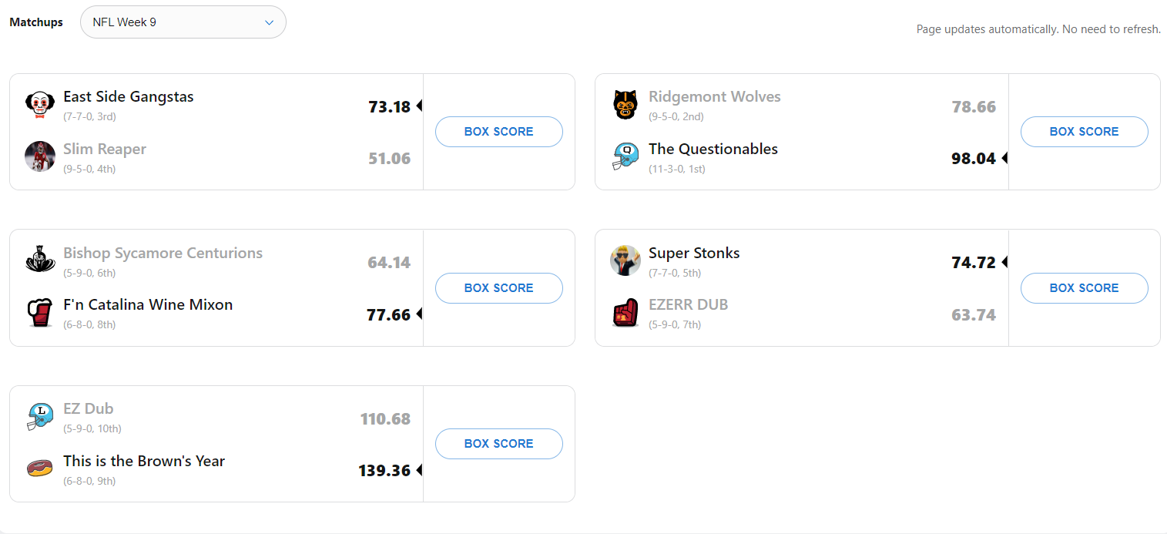This screenshot has width=1167, height=534.
Task: Click the 139.36 winning score
Action: (x=384, y=471)
